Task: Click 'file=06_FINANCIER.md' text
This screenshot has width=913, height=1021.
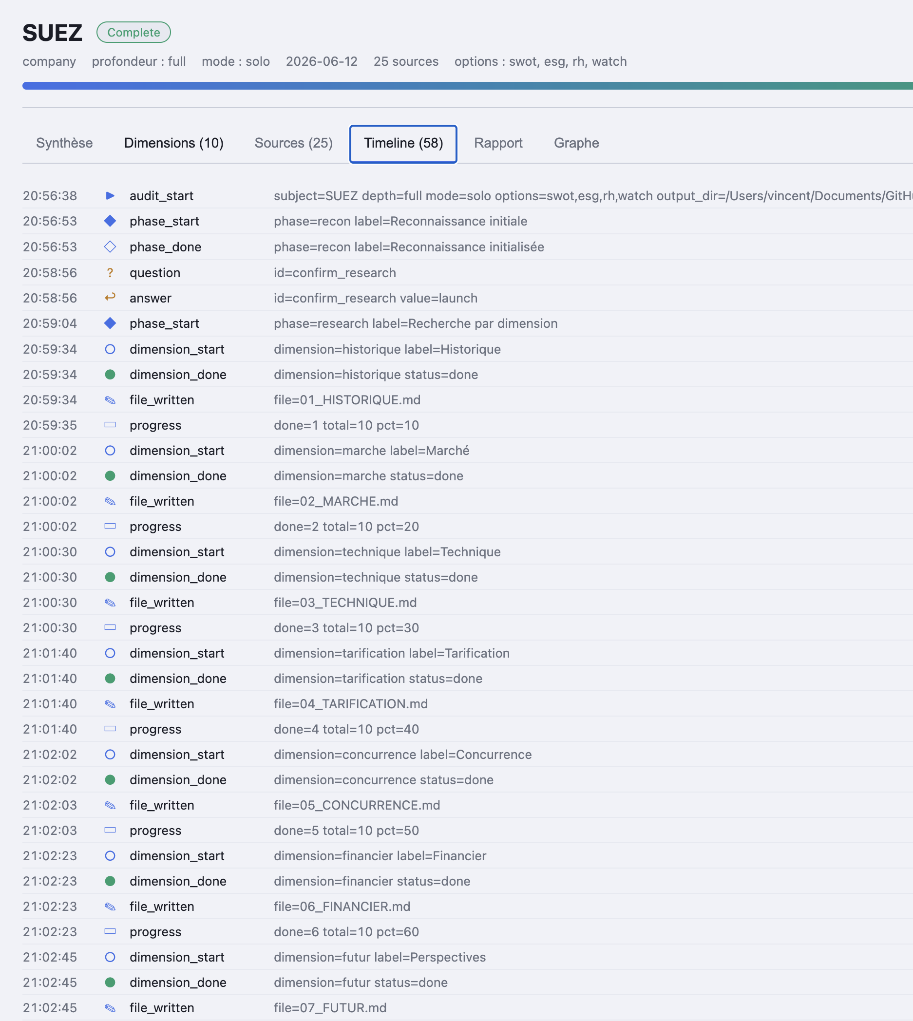Action: tap(342, 907)
